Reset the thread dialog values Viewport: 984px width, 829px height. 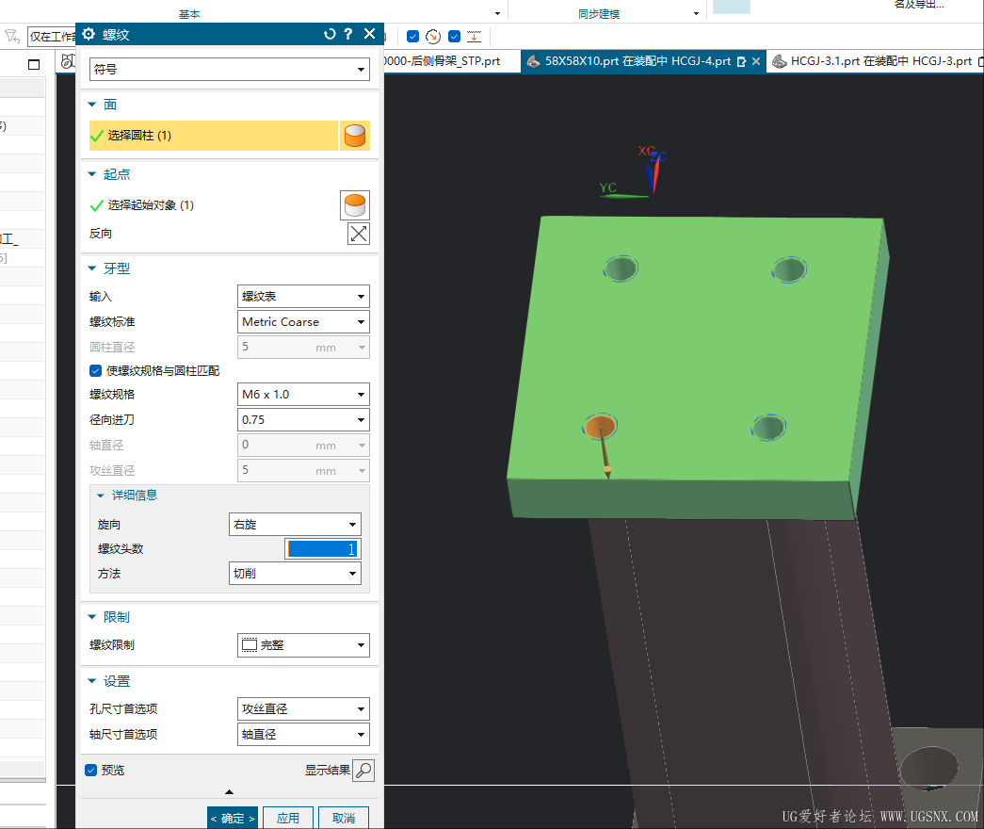click(x=330, y=34)
